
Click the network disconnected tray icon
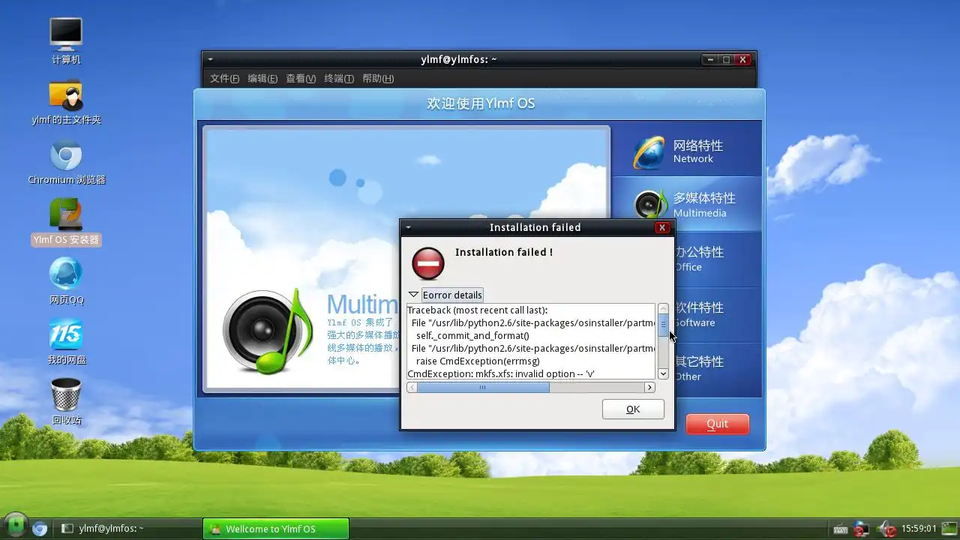coord(862,529)
